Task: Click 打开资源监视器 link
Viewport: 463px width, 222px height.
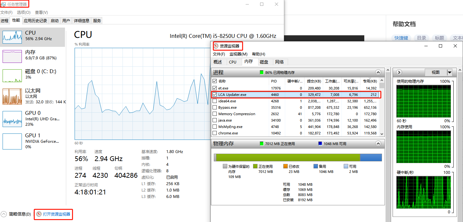Action: click(57, 214)
